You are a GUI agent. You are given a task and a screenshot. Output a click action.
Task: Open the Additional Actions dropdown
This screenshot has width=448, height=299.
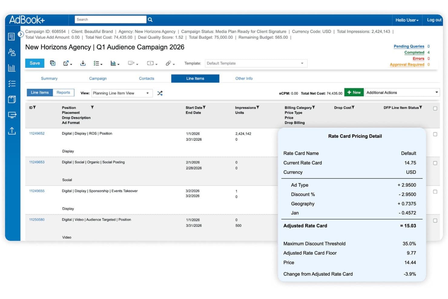coord(402,92)
